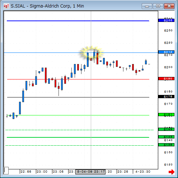
Task: Click the thick solid green line at 5143
Action: [78, 137]
